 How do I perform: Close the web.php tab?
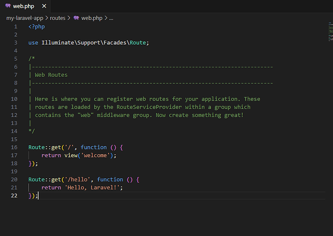pyautogui.click(x=44, y=6)
